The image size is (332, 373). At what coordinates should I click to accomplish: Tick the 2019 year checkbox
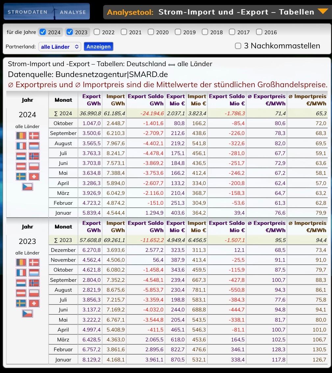tap(178, 32)
